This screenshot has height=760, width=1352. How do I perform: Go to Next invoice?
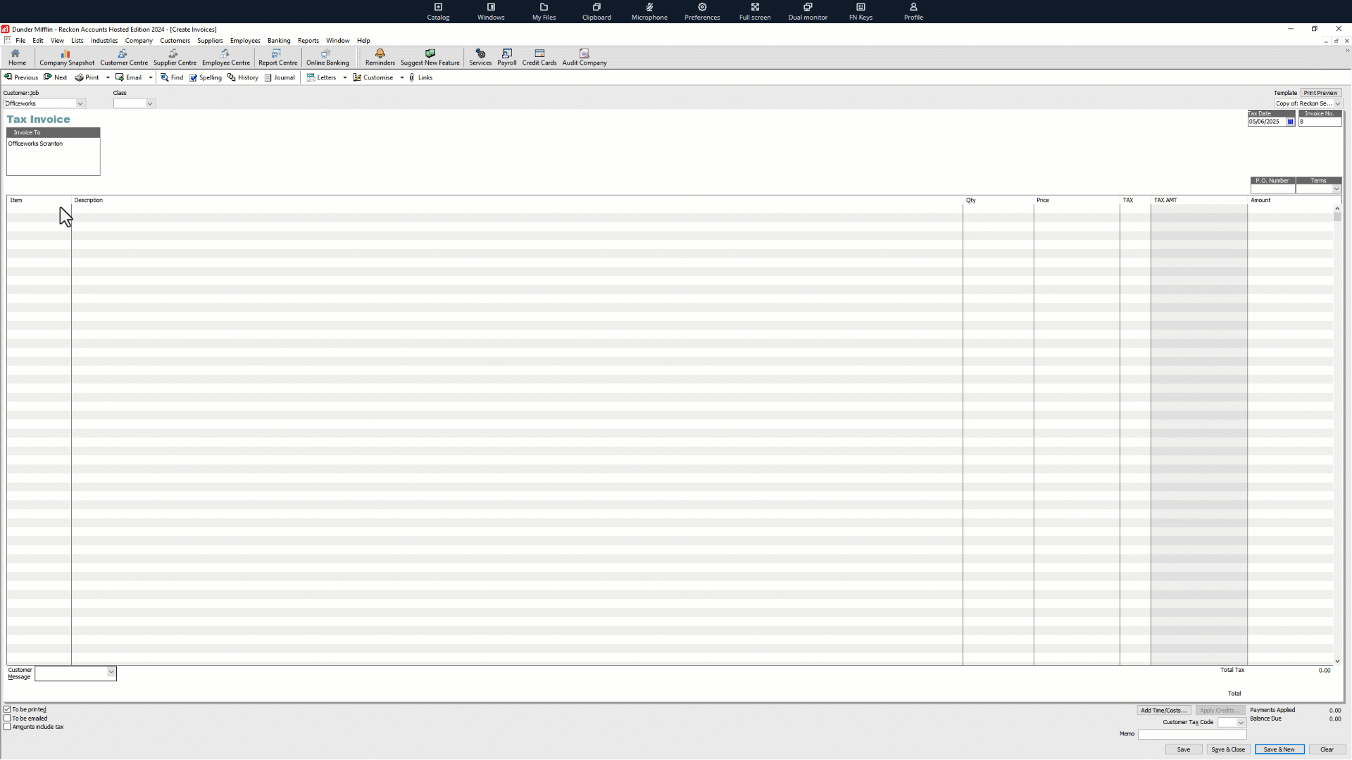56,77
